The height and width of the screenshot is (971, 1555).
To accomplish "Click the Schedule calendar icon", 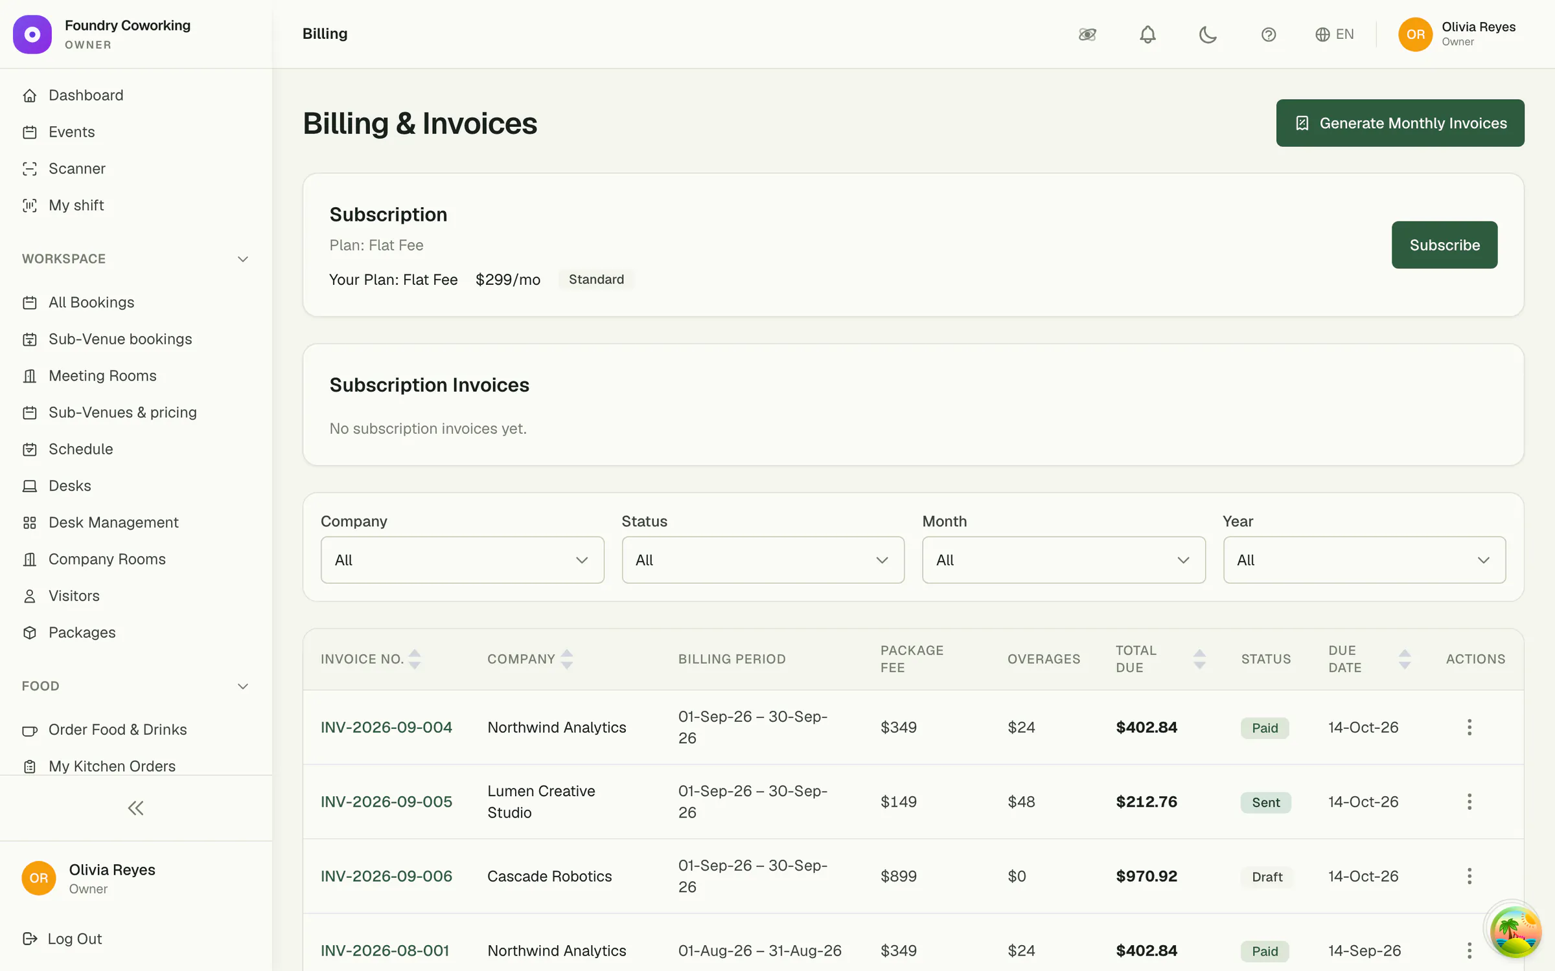I will click(30, 449).
